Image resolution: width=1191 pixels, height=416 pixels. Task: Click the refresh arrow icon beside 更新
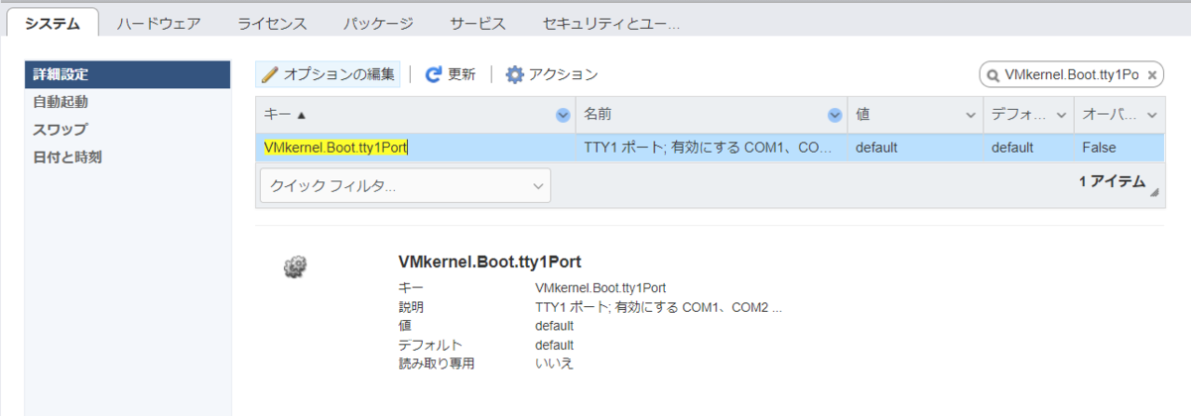(433, 74)
